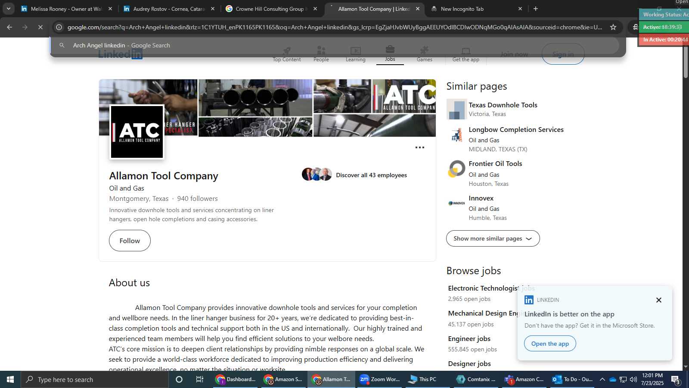The height and width of the screenshot is (388, 689).
Task: Open the notification center icon
Action: point(676,380)
